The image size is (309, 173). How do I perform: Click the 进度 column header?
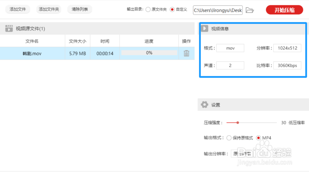tap(149, 41)
